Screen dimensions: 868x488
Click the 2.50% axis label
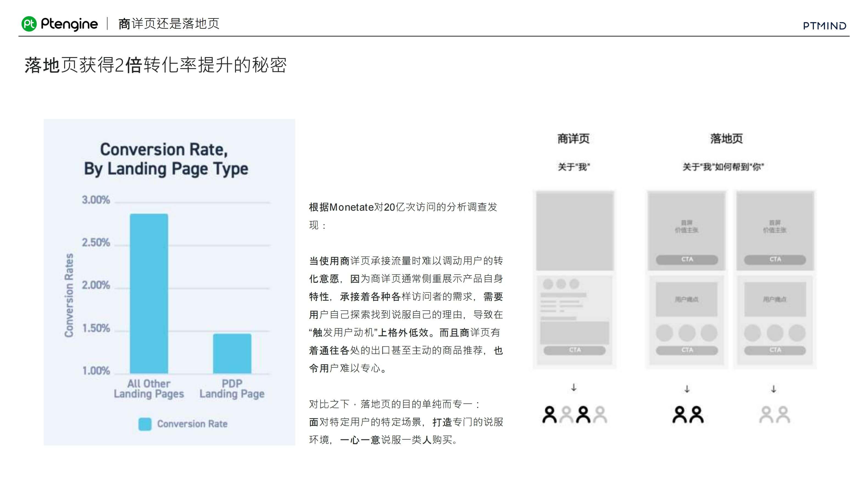pos(96,242)
